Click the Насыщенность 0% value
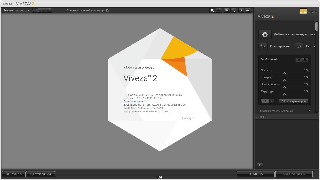This screenshot has width=320, height=180. tap(306, 84)
